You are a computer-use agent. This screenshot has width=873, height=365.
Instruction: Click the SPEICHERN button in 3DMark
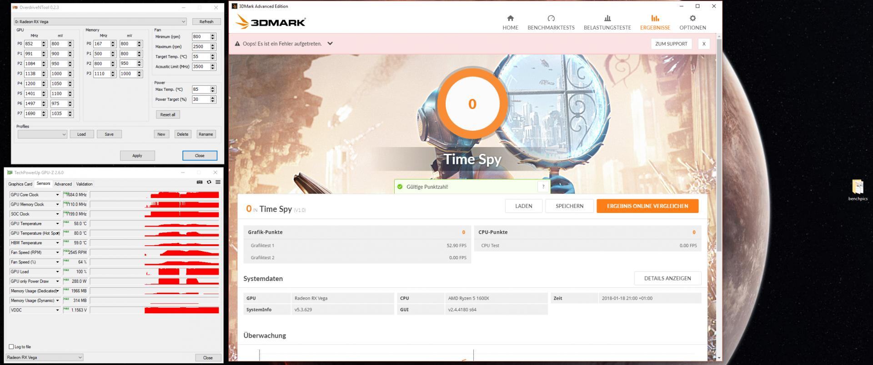[569, 206]
